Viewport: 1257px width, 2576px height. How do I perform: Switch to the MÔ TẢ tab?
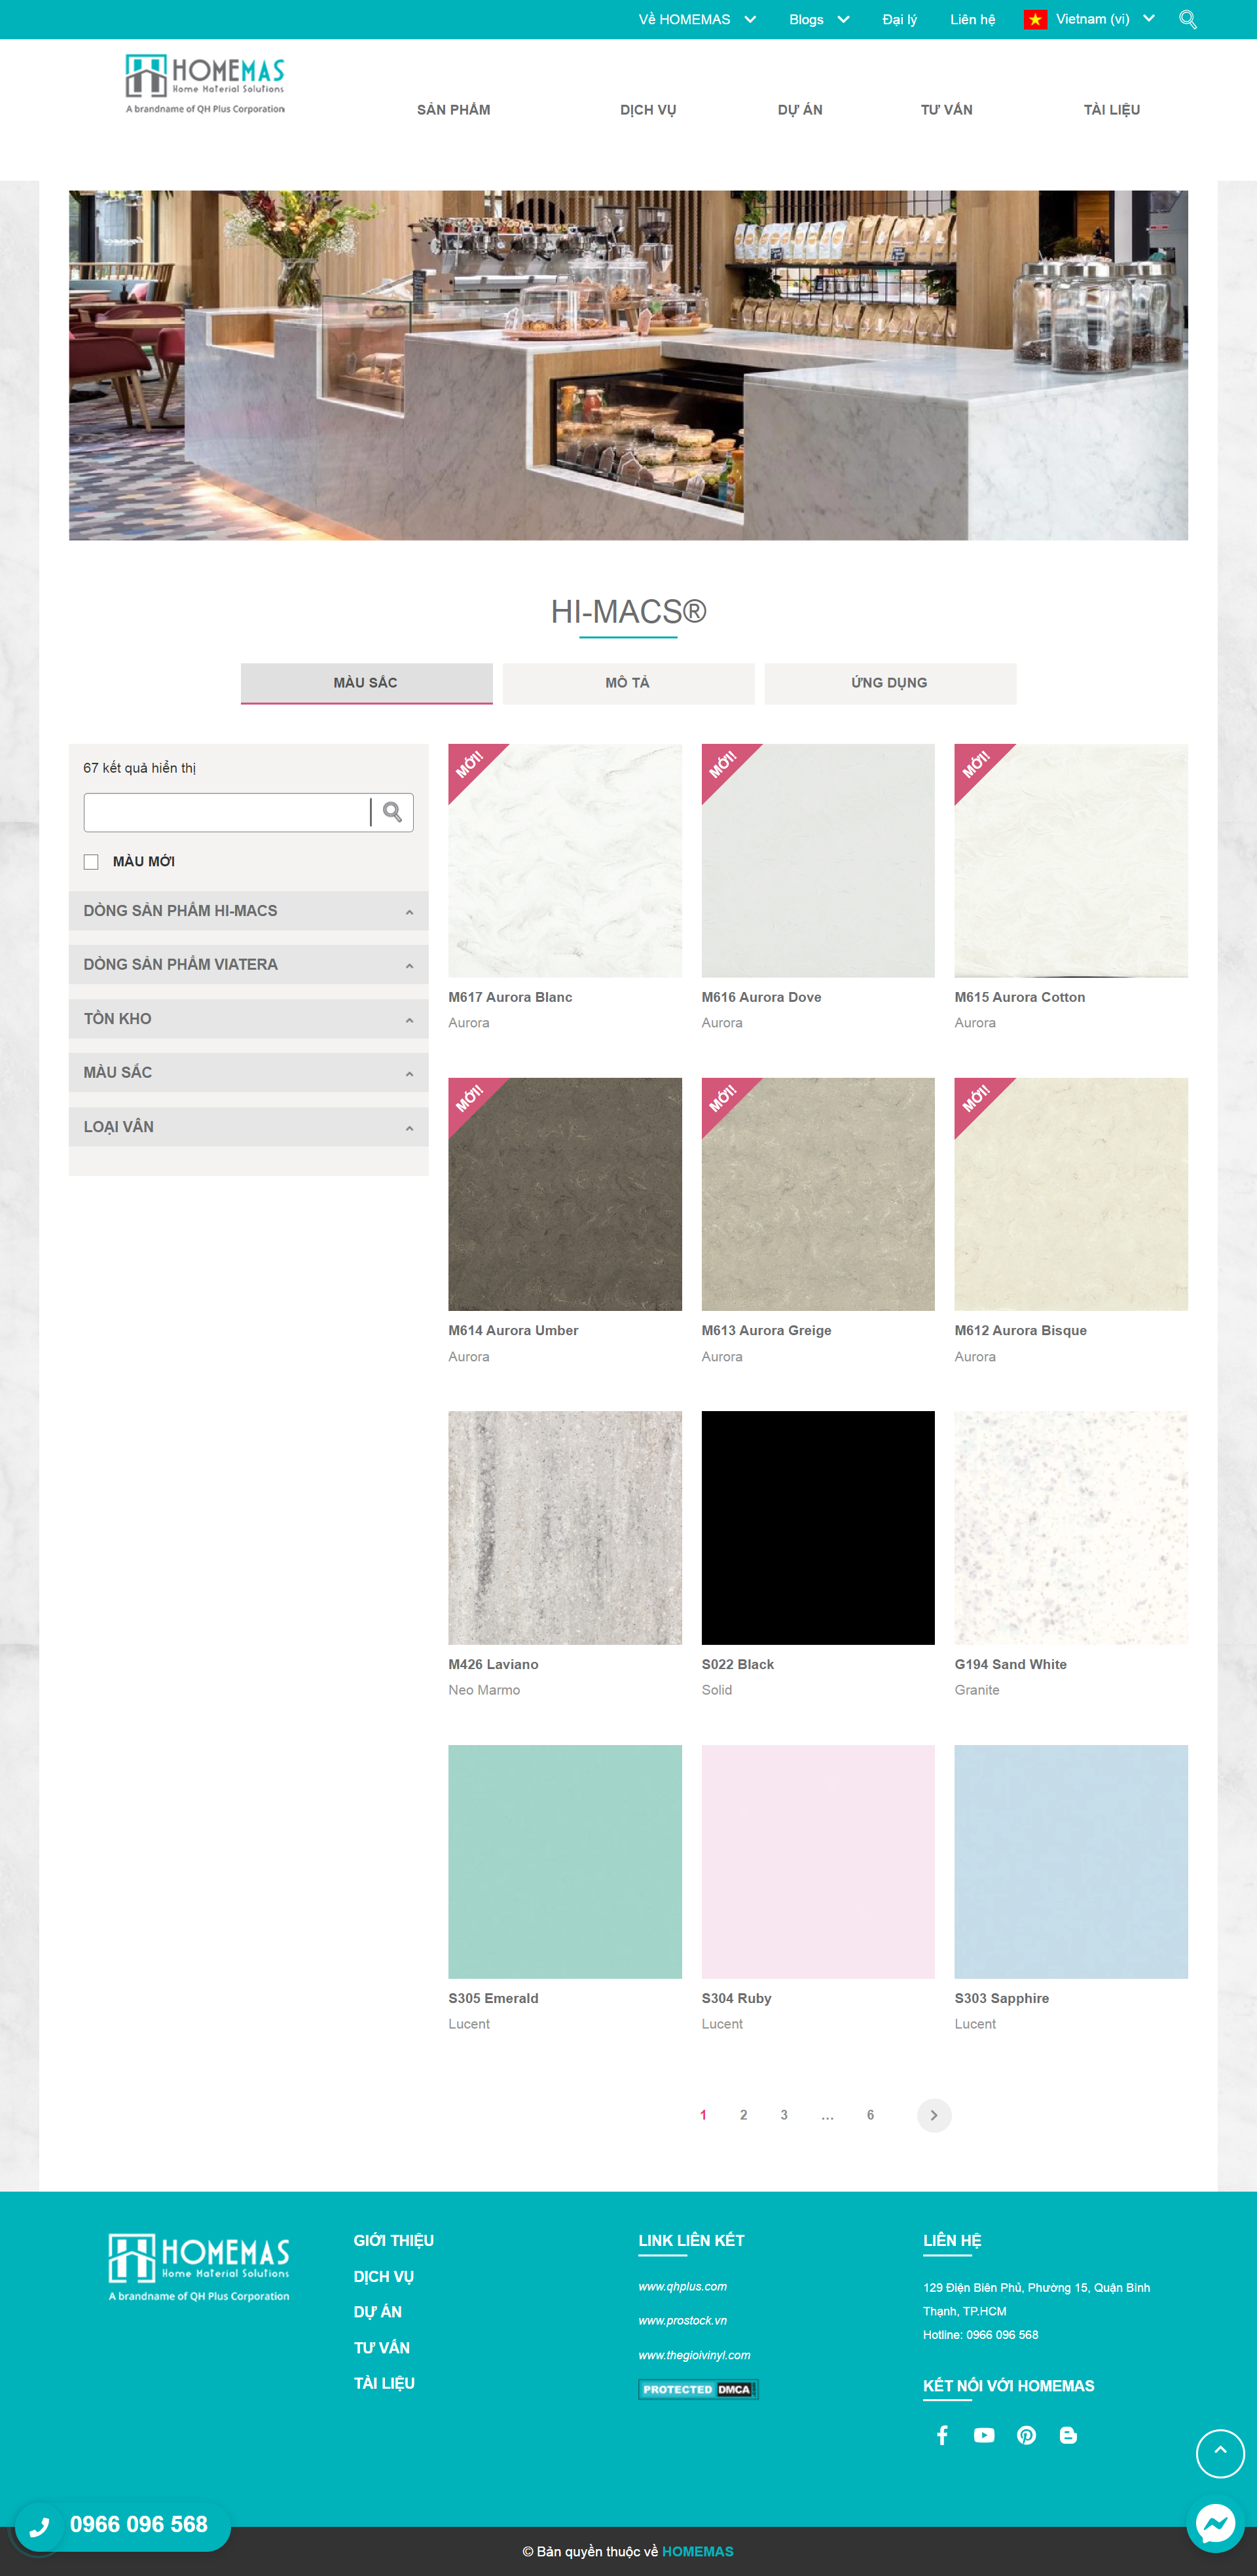point(628,683)
